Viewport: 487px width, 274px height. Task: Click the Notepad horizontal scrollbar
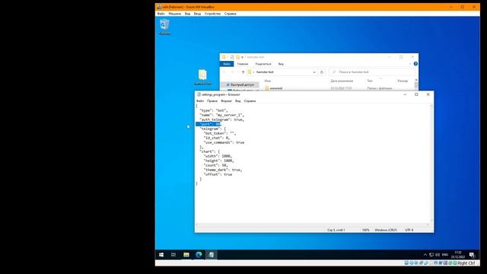click(x=312, y=225)
